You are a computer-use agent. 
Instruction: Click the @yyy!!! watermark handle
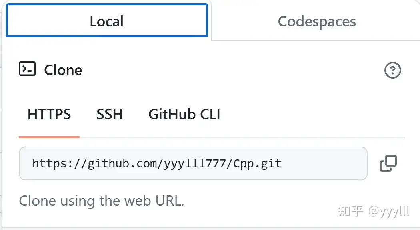click(x=389, y=212)
